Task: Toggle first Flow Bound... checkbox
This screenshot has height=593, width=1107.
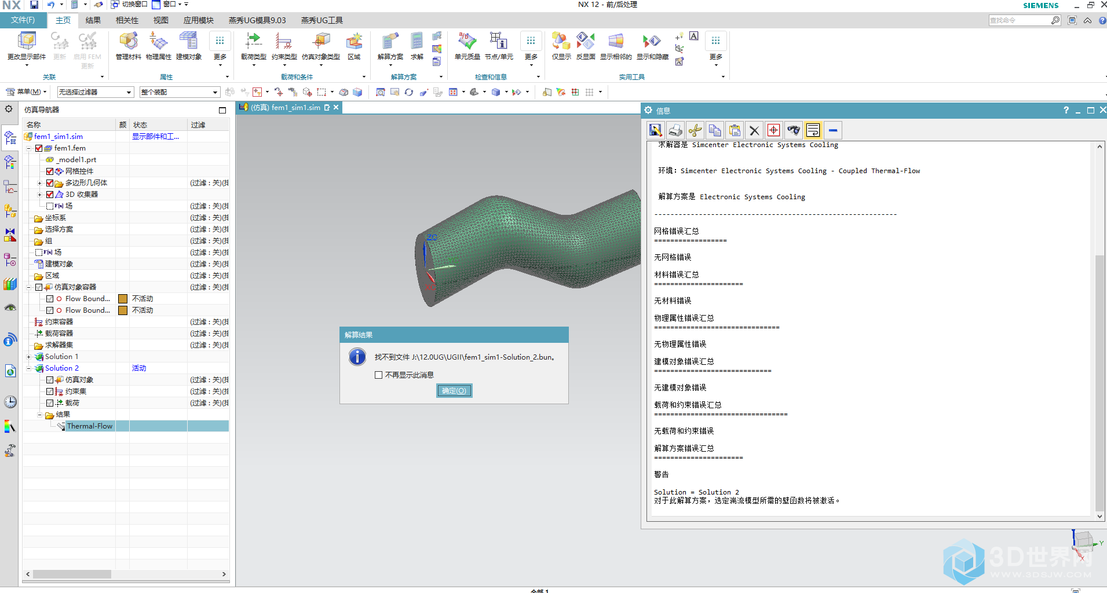Action: [50, 299]
